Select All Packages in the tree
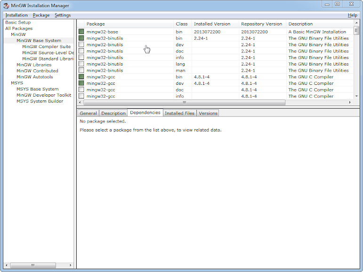 (x=19, y=28)
